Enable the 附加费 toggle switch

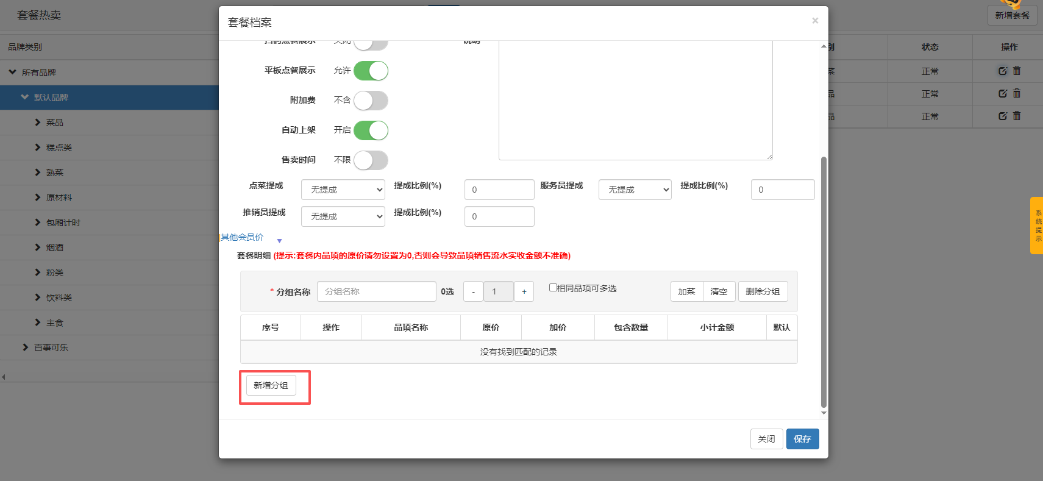pyautogui.click(x=371, y=101)
